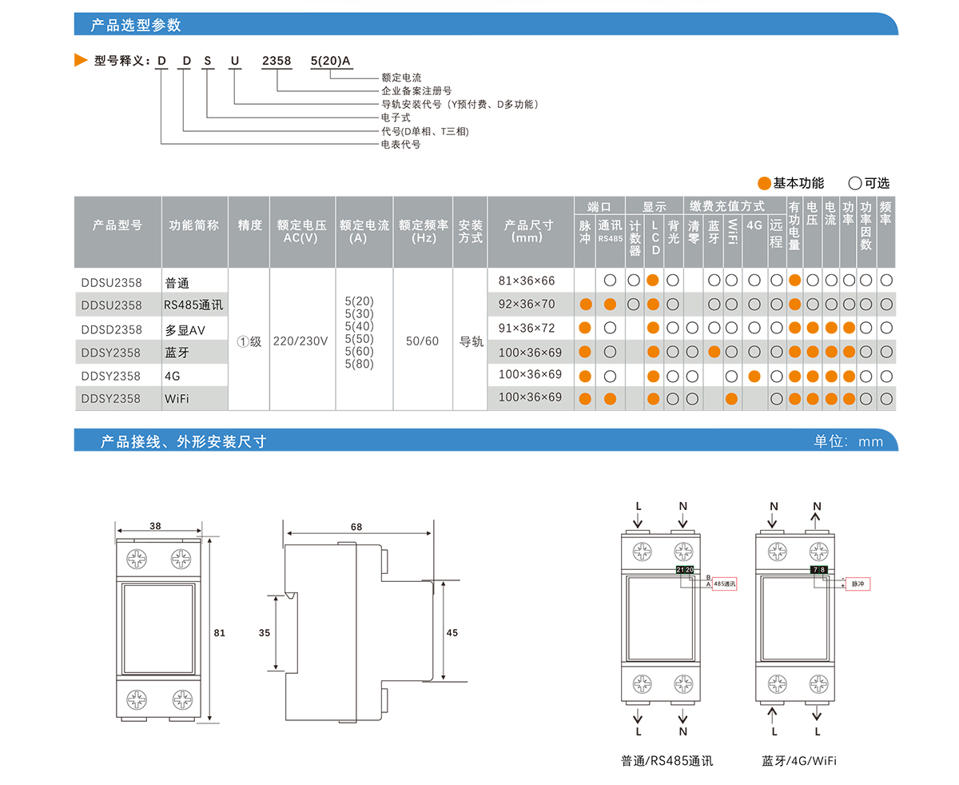Click the orange 4G dot in 4G row

coord(754,375)
